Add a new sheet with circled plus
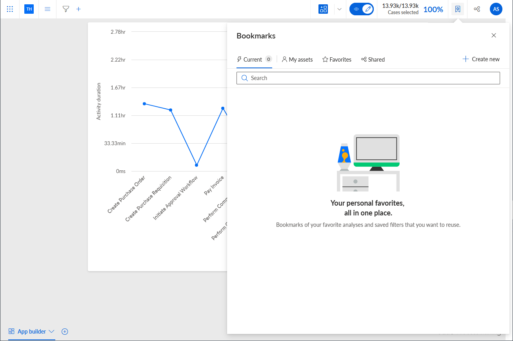The width and height of the screenshot is (513, 341). pos(65,332)
